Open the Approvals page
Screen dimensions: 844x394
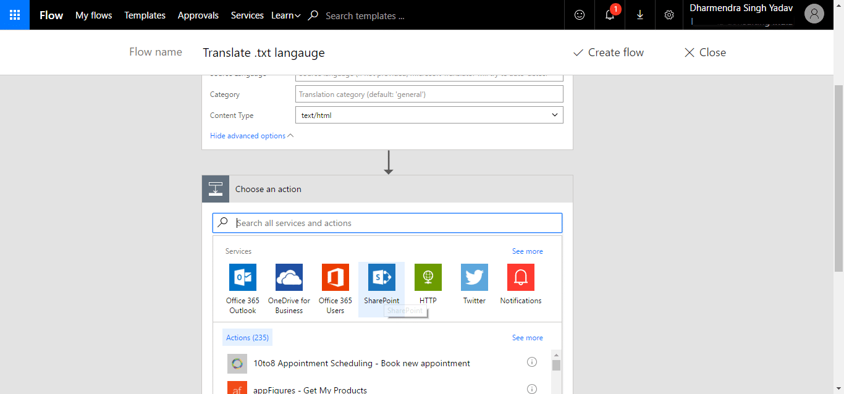(x=198, y=15)
